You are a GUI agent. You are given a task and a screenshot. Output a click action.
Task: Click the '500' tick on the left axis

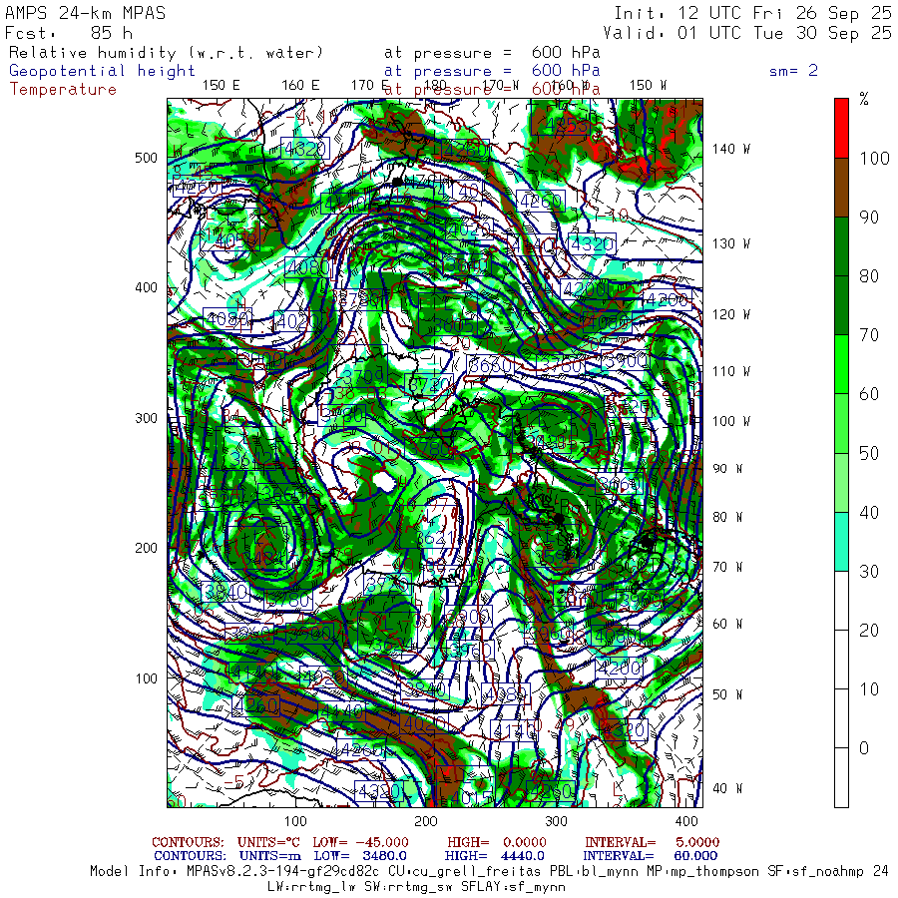pyautogui.click(x=148, y=158)
